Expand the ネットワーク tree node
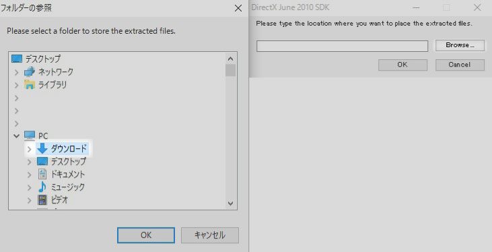This screenshot has height=252, width=492. [x=17, y=72]
